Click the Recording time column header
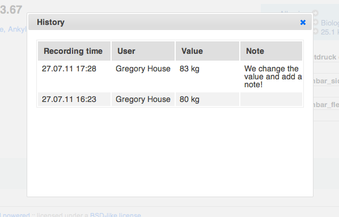Image resolution: width=339 pixels, height=217 pixels. pyautogui.click(x=74, y=51)
